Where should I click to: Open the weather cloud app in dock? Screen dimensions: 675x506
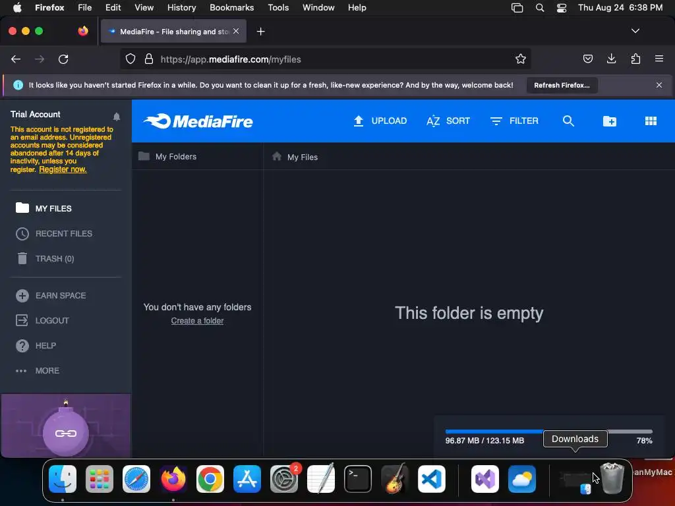(x=522, y=479)
